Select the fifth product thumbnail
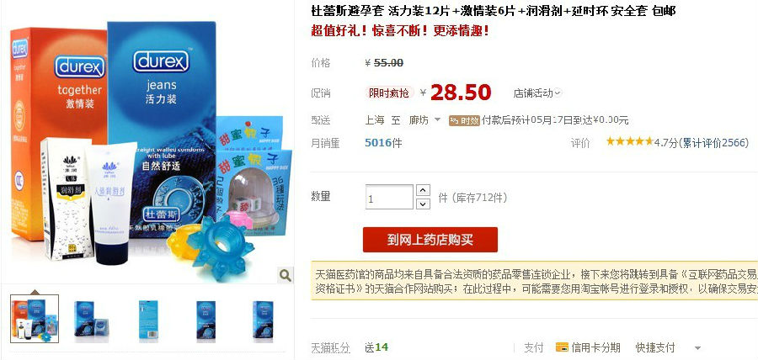758x360 pixels. [263, 319]
